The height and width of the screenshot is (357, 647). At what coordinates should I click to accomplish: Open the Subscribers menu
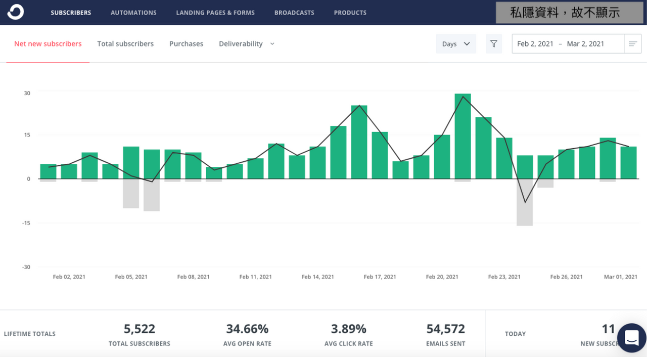(x=71, y=13)
